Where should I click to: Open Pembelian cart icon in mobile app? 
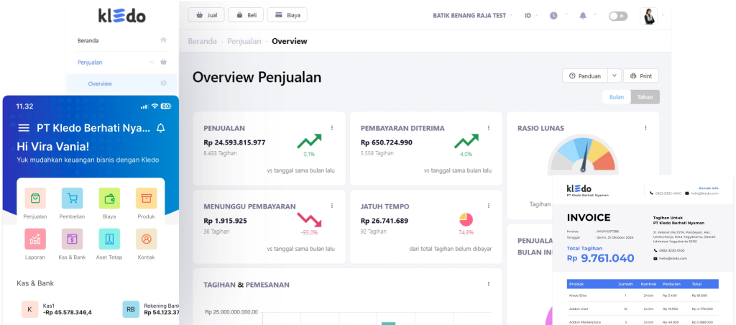click(x=73, y=198)
